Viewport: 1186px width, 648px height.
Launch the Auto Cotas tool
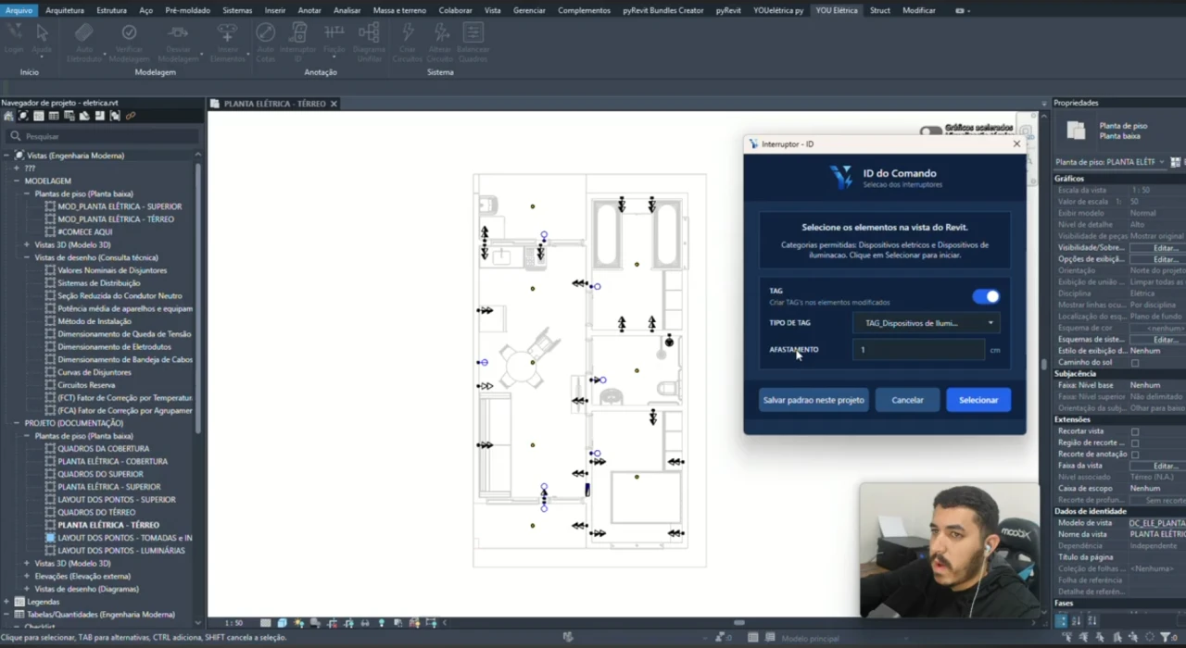[265, 42]
